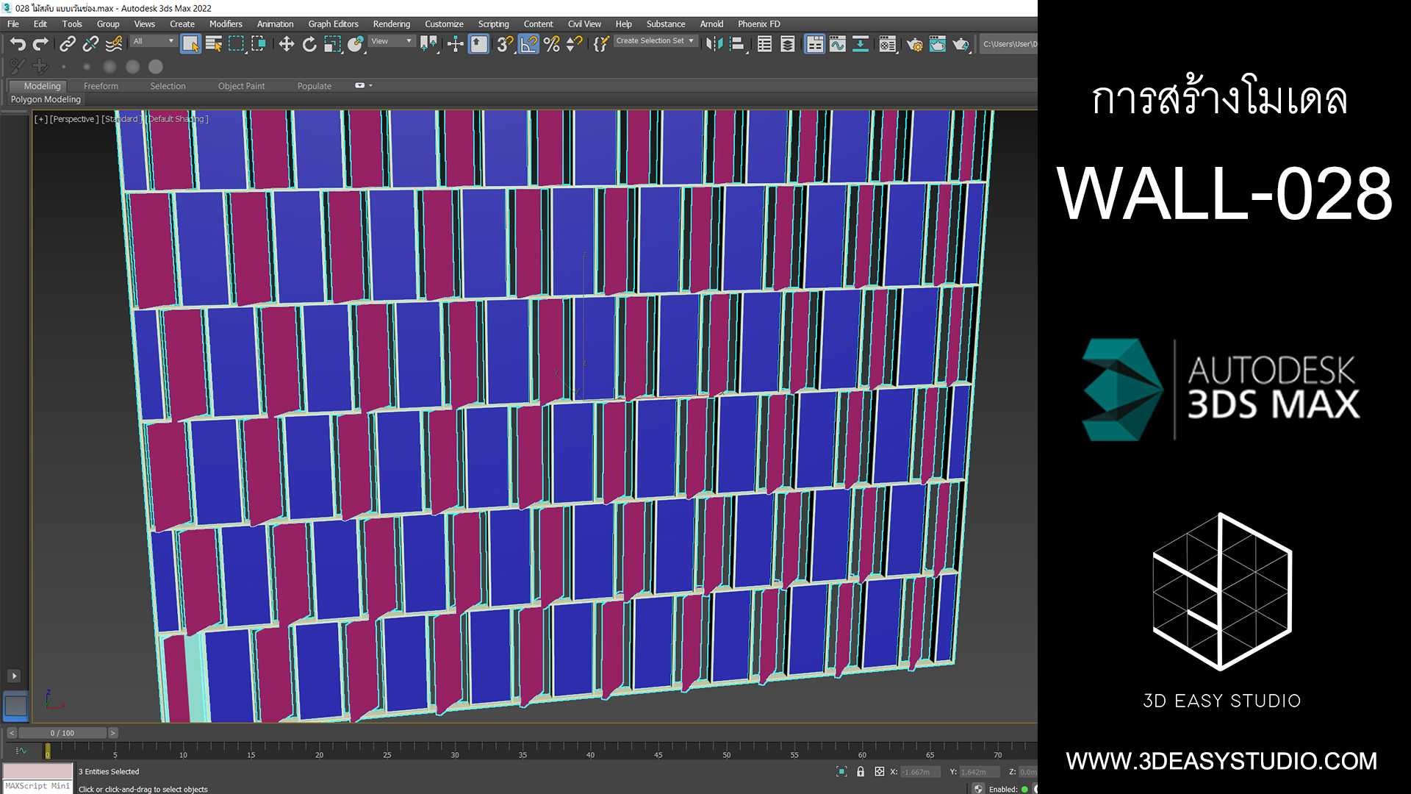Expand the Create Selection Set dropdown

click(656, 41)
